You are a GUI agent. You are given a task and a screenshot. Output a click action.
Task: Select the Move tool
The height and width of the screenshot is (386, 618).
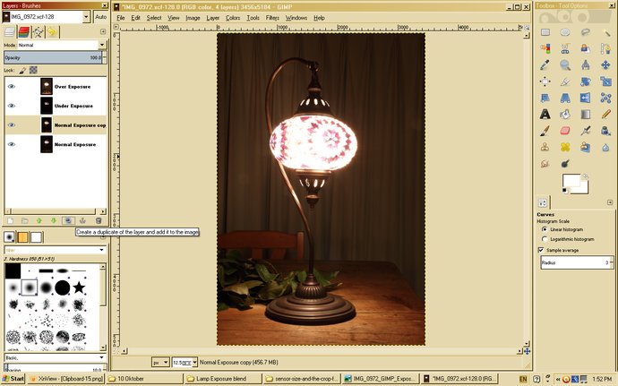pyautogui.click(x=605, y=64)
